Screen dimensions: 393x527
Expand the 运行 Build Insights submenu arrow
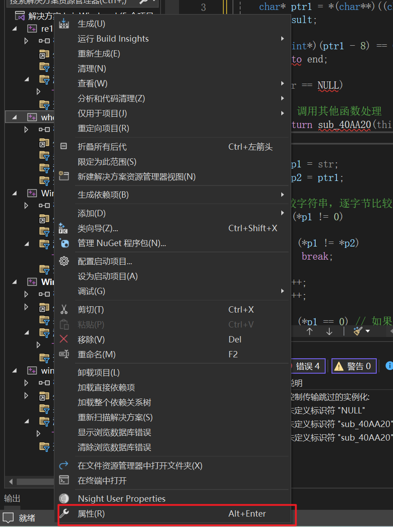pos(283,38)
